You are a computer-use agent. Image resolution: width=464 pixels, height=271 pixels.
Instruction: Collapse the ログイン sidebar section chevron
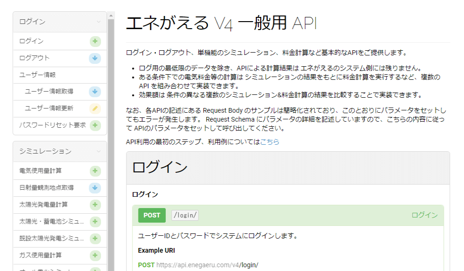[x=99, y=22]
